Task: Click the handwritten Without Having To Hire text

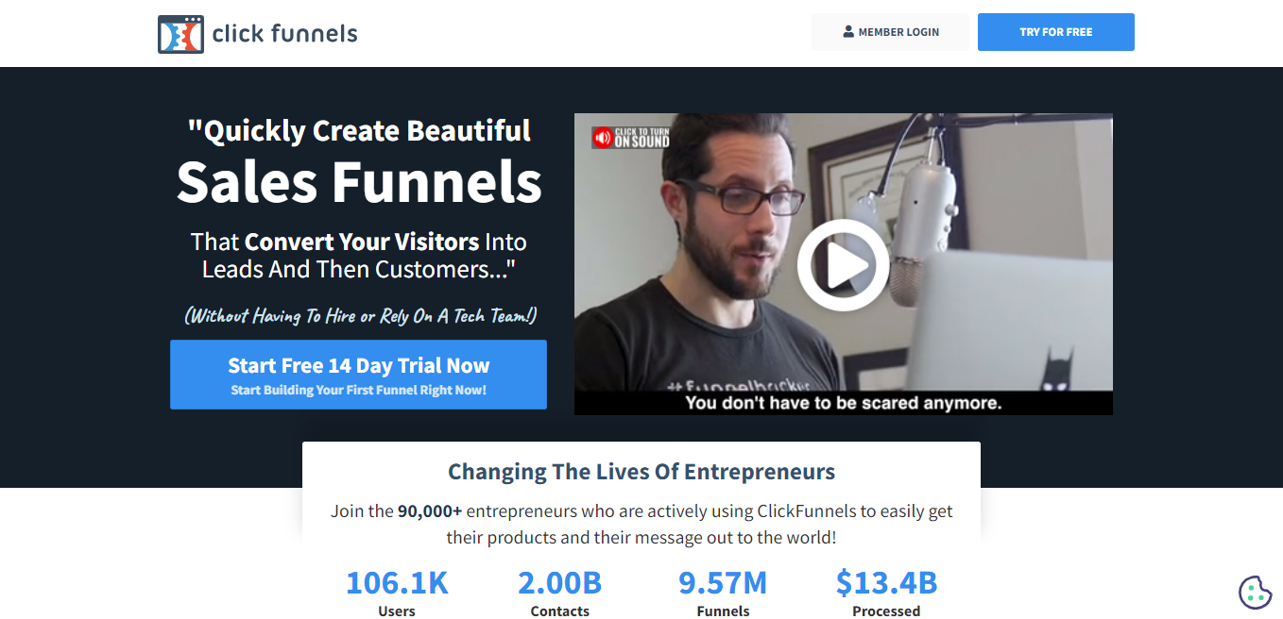Action: [361, 316]
